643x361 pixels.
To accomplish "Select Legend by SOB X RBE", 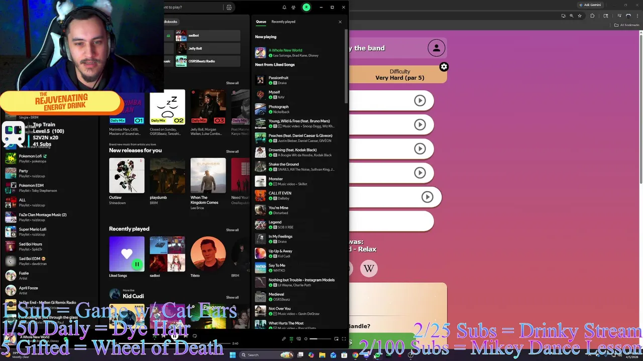I will pyautogui.click(x=299, y=224).
